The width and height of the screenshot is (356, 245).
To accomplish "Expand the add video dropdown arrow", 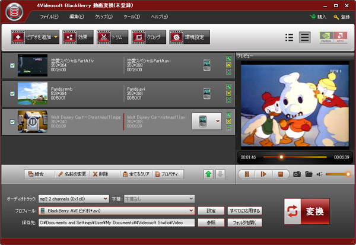I will 56,37.
